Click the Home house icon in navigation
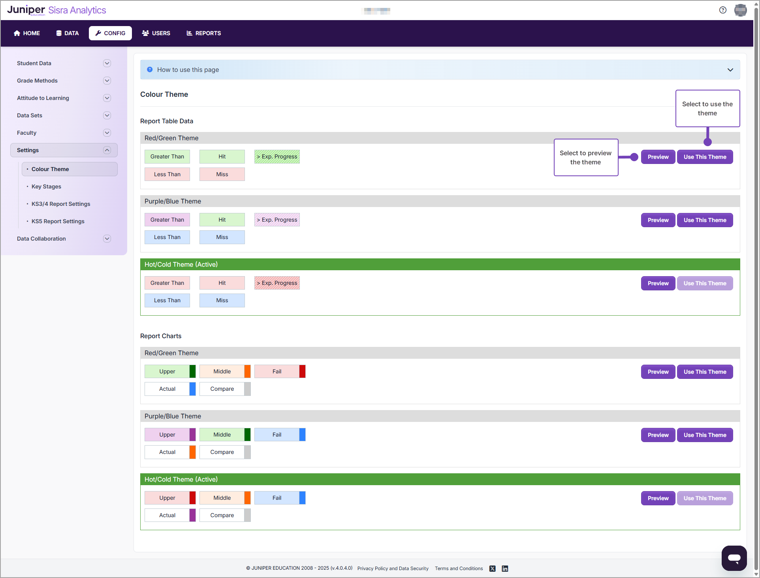This screenshot has width=760, height=578. click(17, 33)
